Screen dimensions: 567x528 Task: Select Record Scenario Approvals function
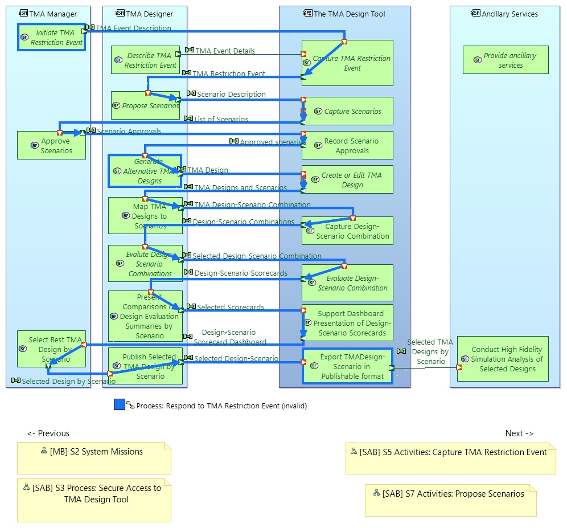pyautogui.click(x=347, y=145)
